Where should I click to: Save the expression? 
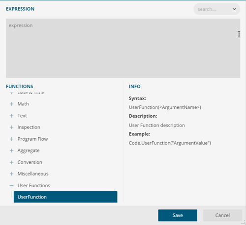coord(178,215)
